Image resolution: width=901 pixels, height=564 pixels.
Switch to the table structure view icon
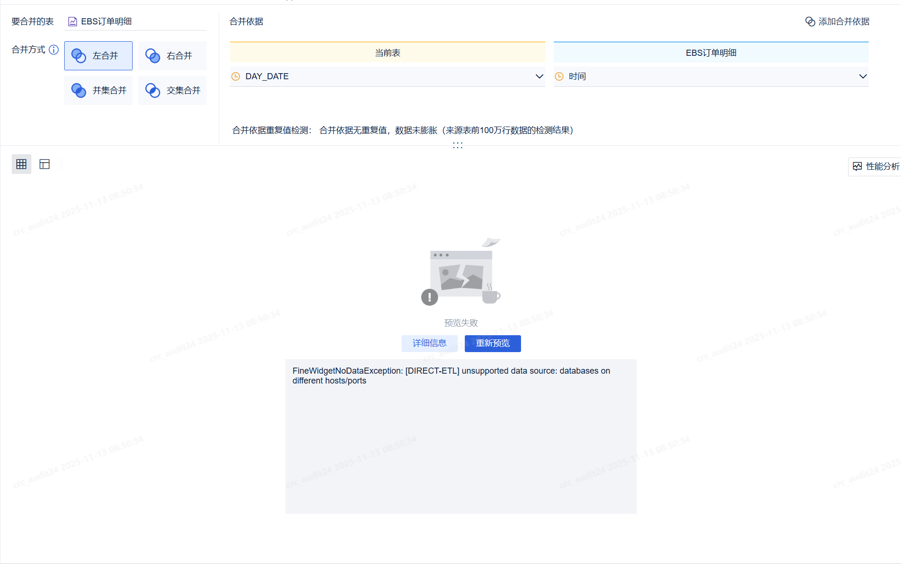click(x=45, y=164)
